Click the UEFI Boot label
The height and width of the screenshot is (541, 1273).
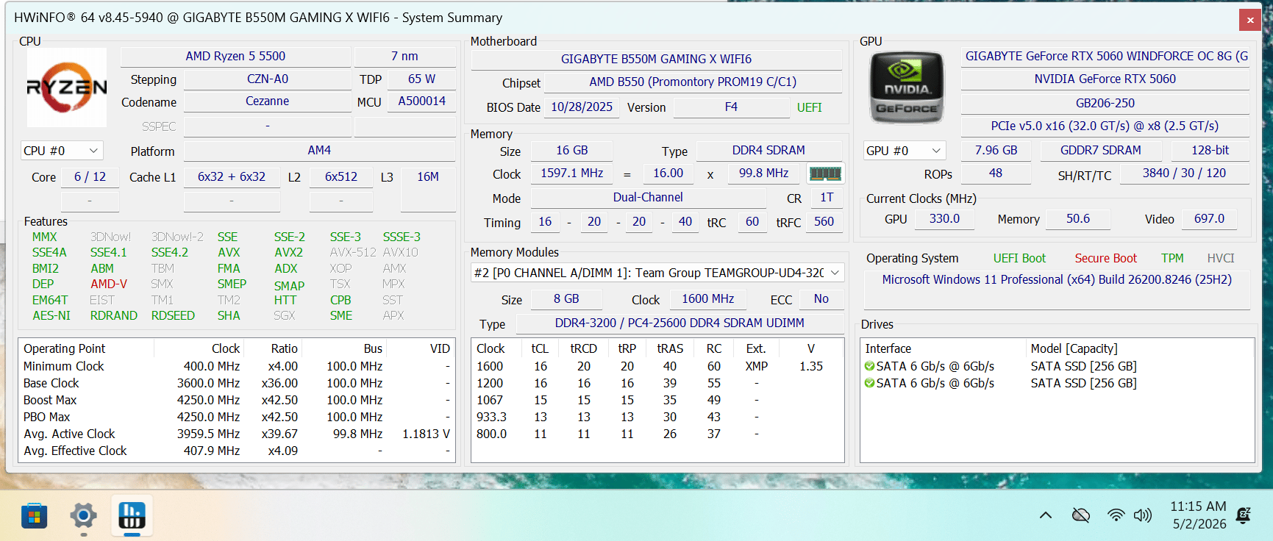1019,259
